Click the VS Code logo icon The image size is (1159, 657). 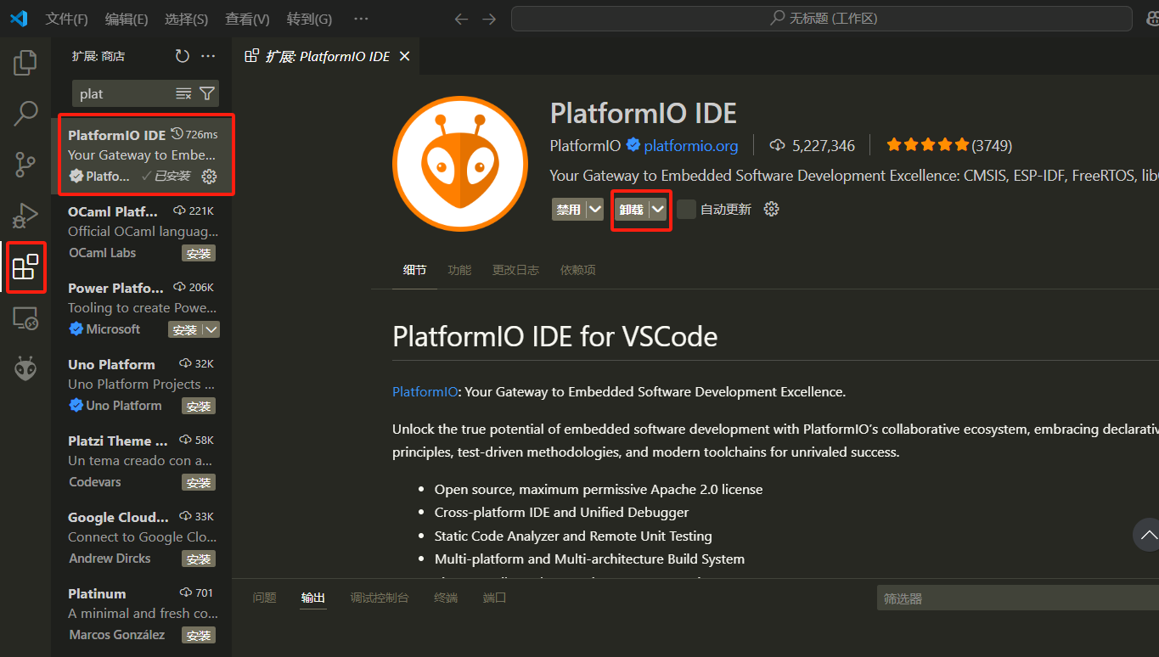pyautogui.click(x=19, y=18)
